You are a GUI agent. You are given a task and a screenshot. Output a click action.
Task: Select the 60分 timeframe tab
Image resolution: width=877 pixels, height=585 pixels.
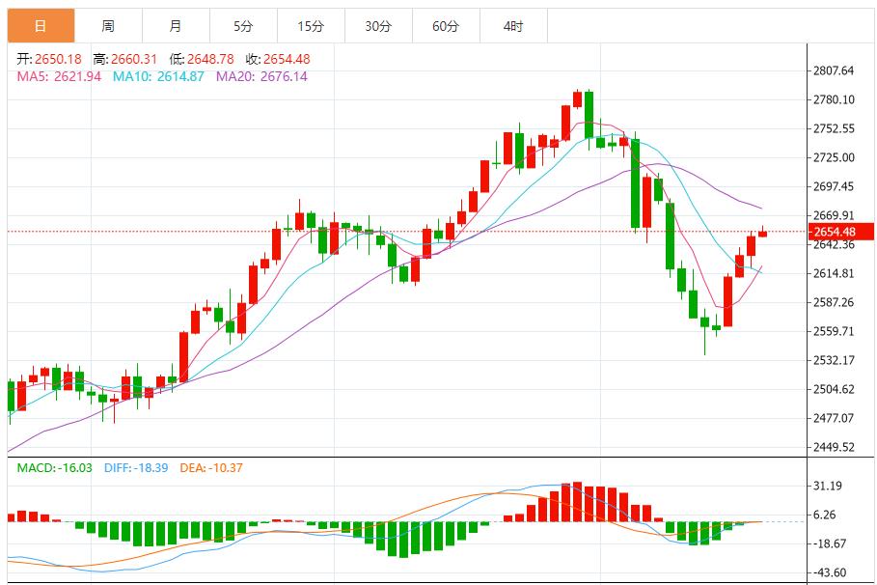(445, 26)
